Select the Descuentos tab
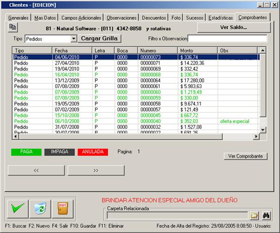The image size is (280, 233). coord(154,18)
